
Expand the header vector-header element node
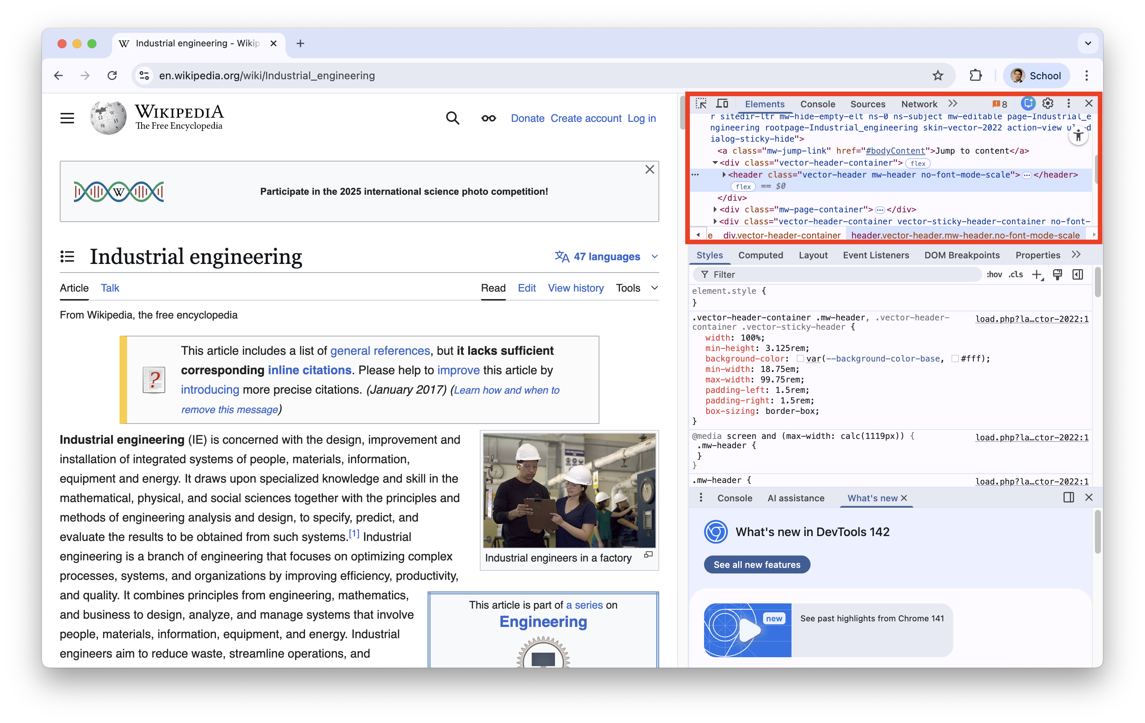coord(724,175)
